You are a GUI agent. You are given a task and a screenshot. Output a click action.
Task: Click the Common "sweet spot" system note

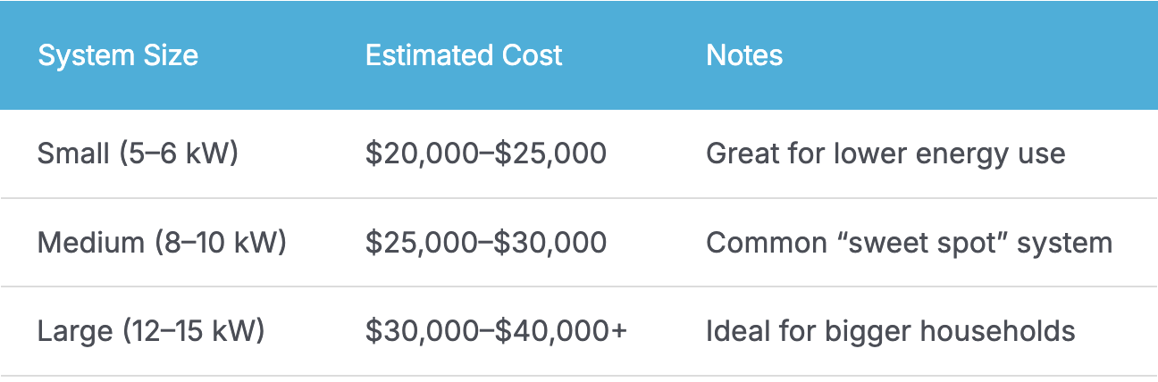pyautogui.click(x=909, y=243)
